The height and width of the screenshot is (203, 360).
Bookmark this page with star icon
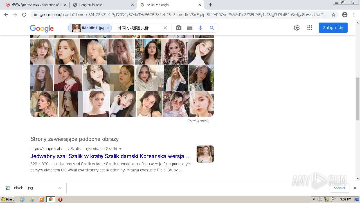333,15
